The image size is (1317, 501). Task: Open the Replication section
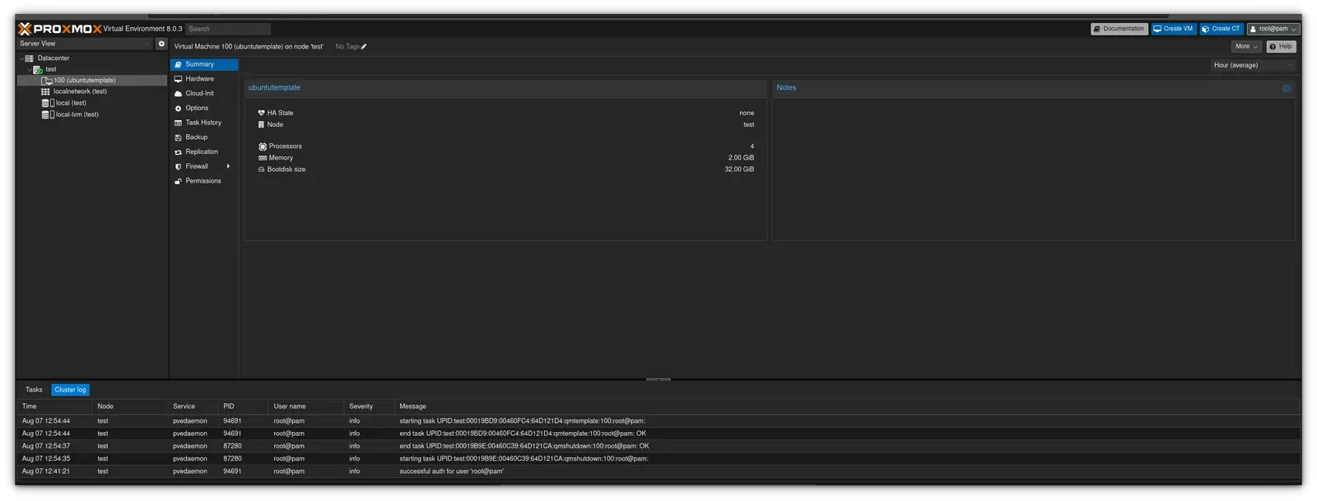pos(202,152)
